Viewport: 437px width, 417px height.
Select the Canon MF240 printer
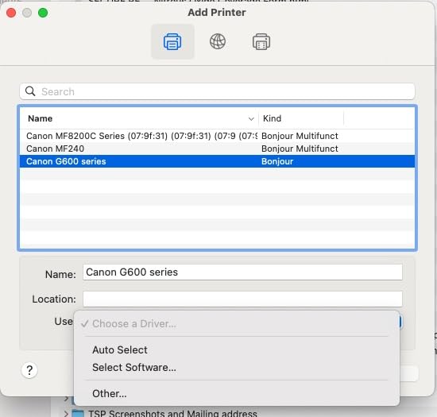(217, 149)
